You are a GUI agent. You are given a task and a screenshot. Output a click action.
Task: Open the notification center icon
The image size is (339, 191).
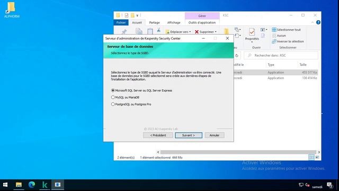coord(329,185)
